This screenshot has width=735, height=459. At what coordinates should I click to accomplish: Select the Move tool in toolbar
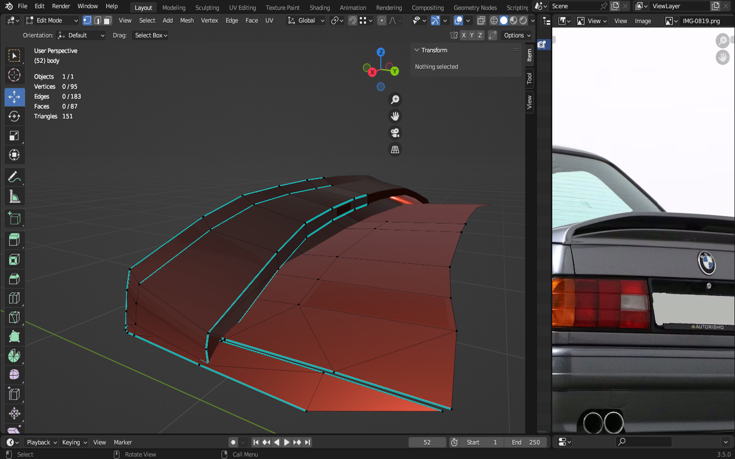(x=14, y=97)
